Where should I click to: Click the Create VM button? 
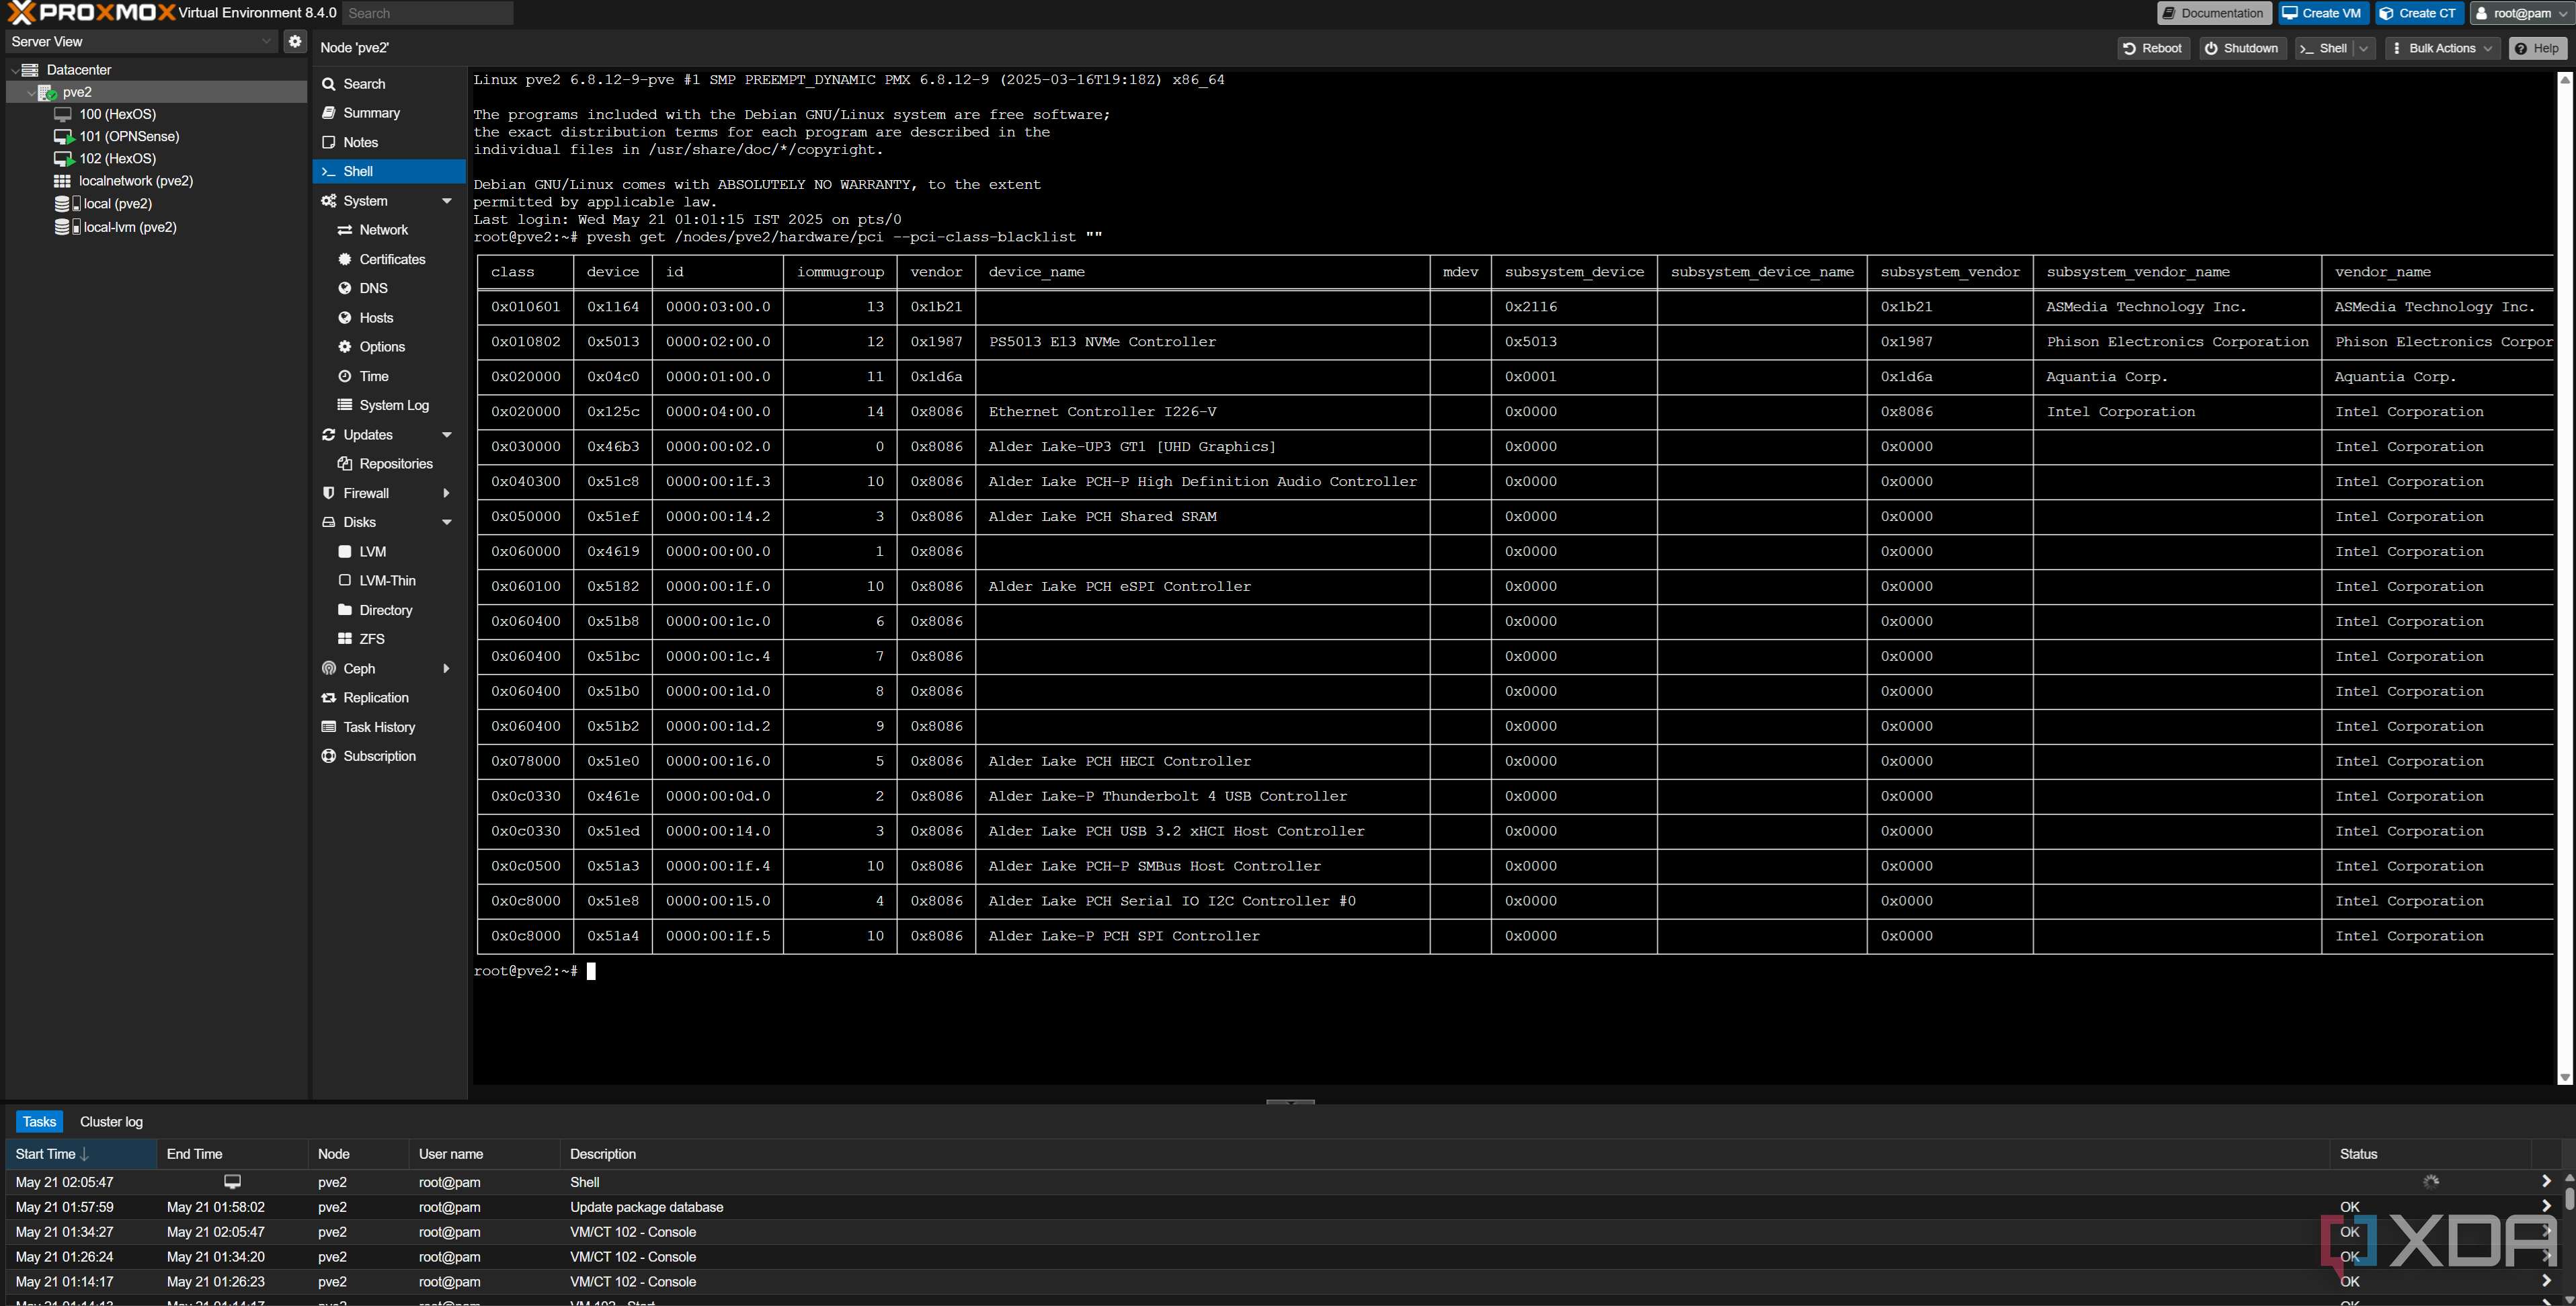(x=2324, y=13)
